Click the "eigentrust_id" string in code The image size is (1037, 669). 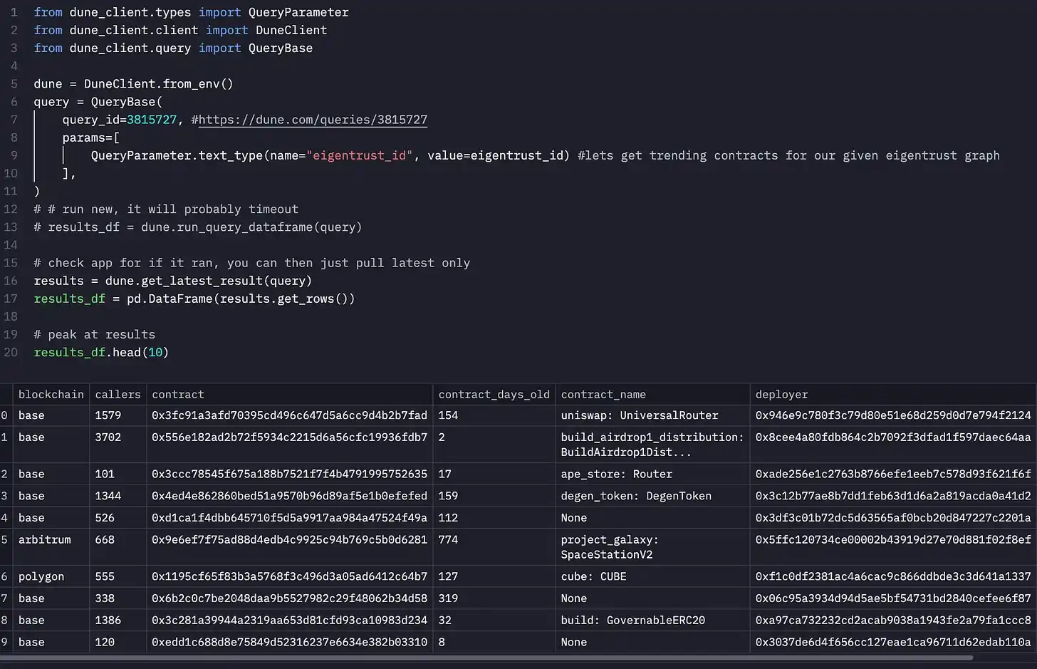359,155
